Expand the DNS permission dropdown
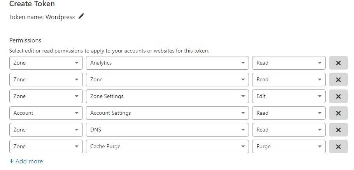The image size is (354, 170). [167, 130]
